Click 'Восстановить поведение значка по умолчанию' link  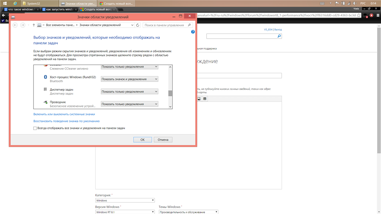coord(66,121)
